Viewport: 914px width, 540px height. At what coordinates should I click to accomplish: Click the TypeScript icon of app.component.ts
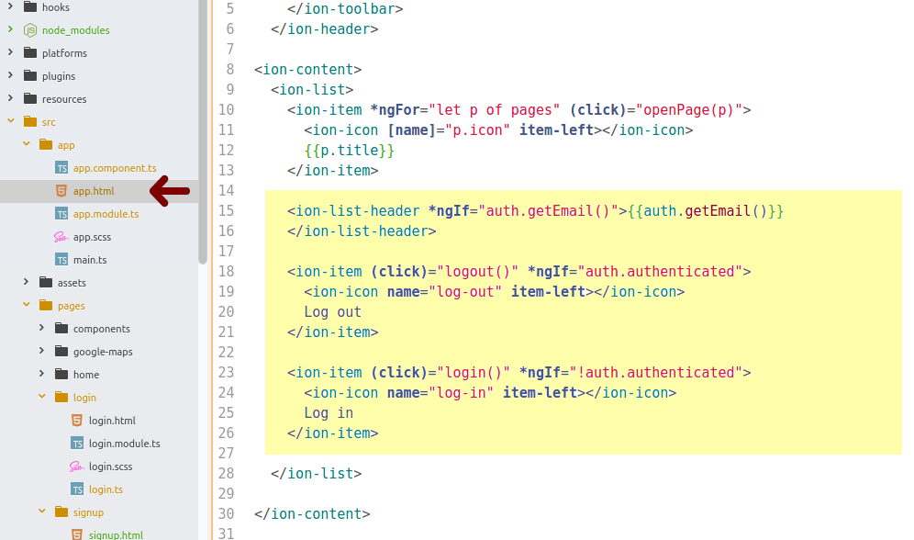(x=61, y=168)
